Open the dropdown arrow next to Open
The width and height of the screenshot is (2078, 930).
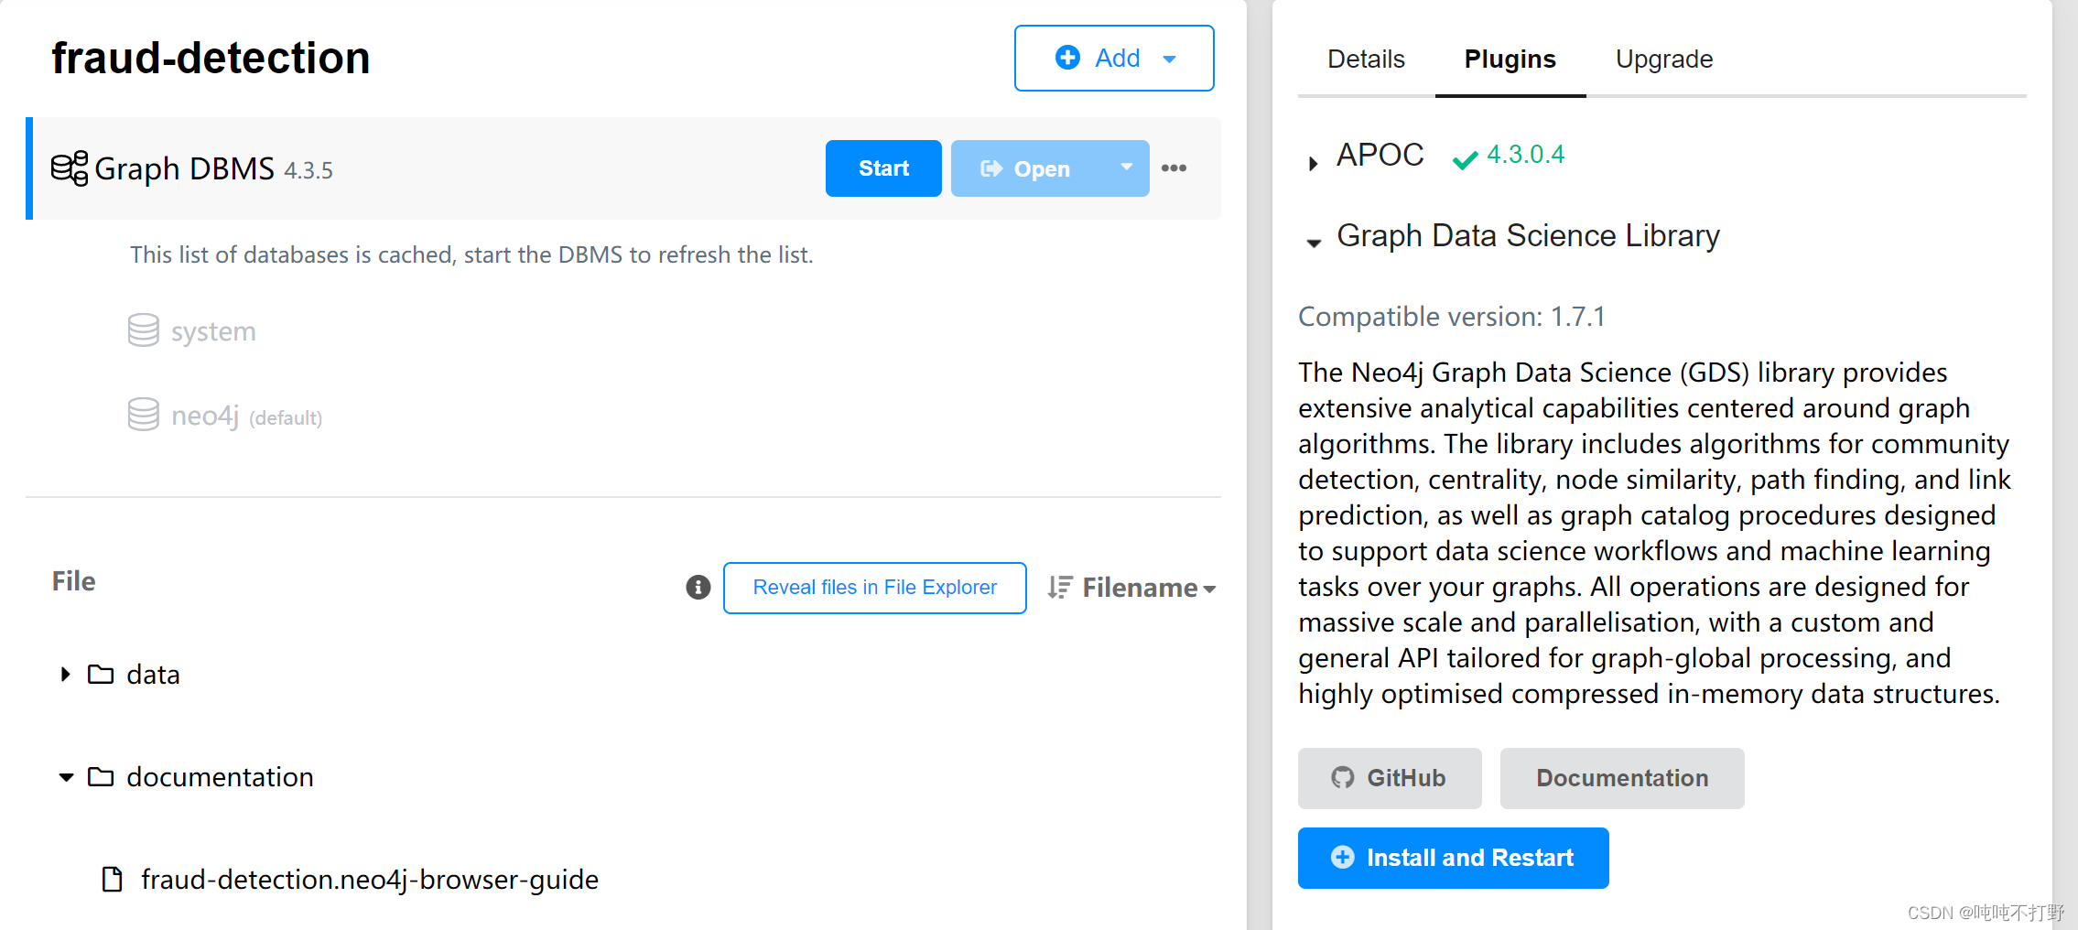1127,168
